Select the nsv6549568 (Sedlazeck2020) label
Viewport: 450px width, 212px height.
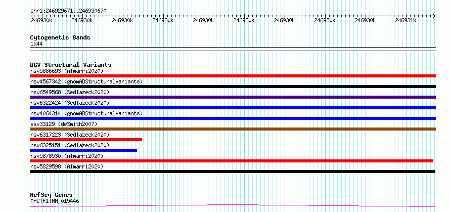coord(70,92)
